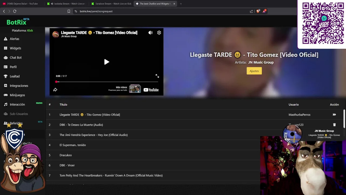Click the Minijuegos gamepad icon

(5, 95)
